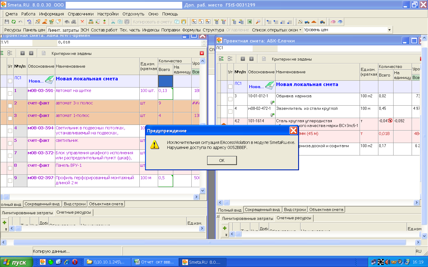This screenshot has height=267, width=428.
Task: Tick checkbox of row 'автомат 1-полюс'
Action: (10, 118)
